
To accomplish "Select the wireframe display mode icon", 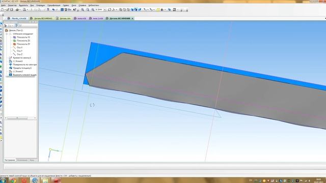I will pos(121,10).
